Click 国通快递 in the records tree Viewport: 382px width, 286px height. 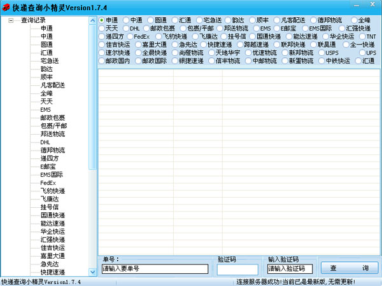click(x=53, y=215)
